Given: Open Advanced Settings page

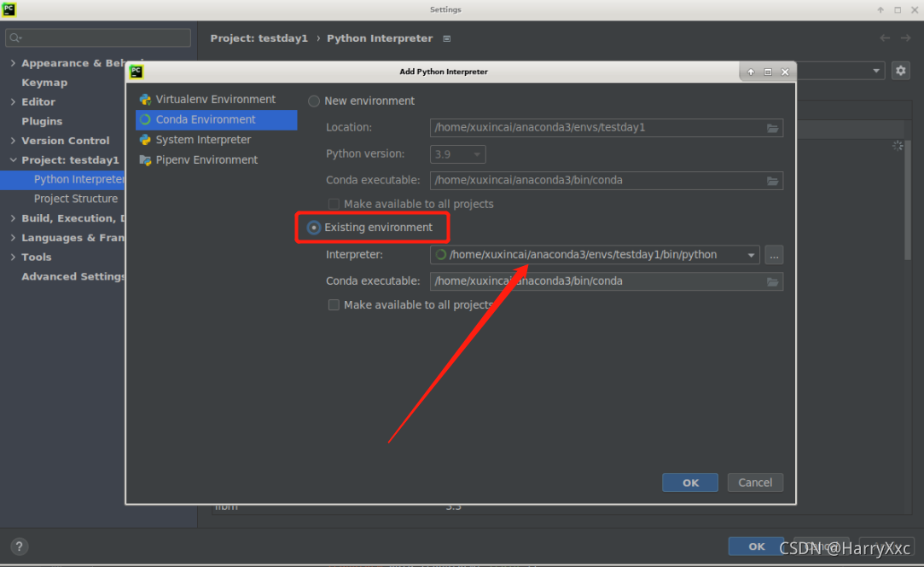Looking at the screenshot, I should tap(73, 277).
